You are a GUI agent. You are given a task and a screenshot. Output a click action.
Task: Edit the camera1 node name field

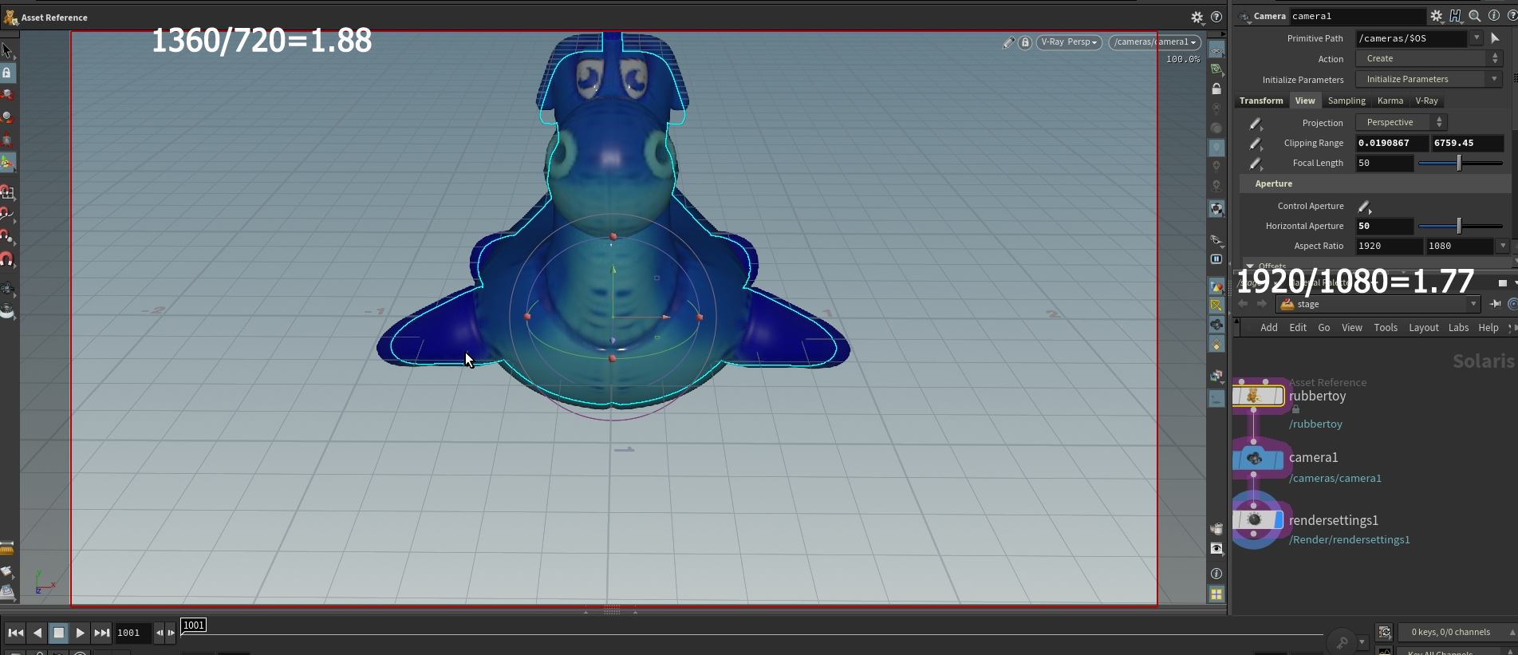(x=1358, y=16)
